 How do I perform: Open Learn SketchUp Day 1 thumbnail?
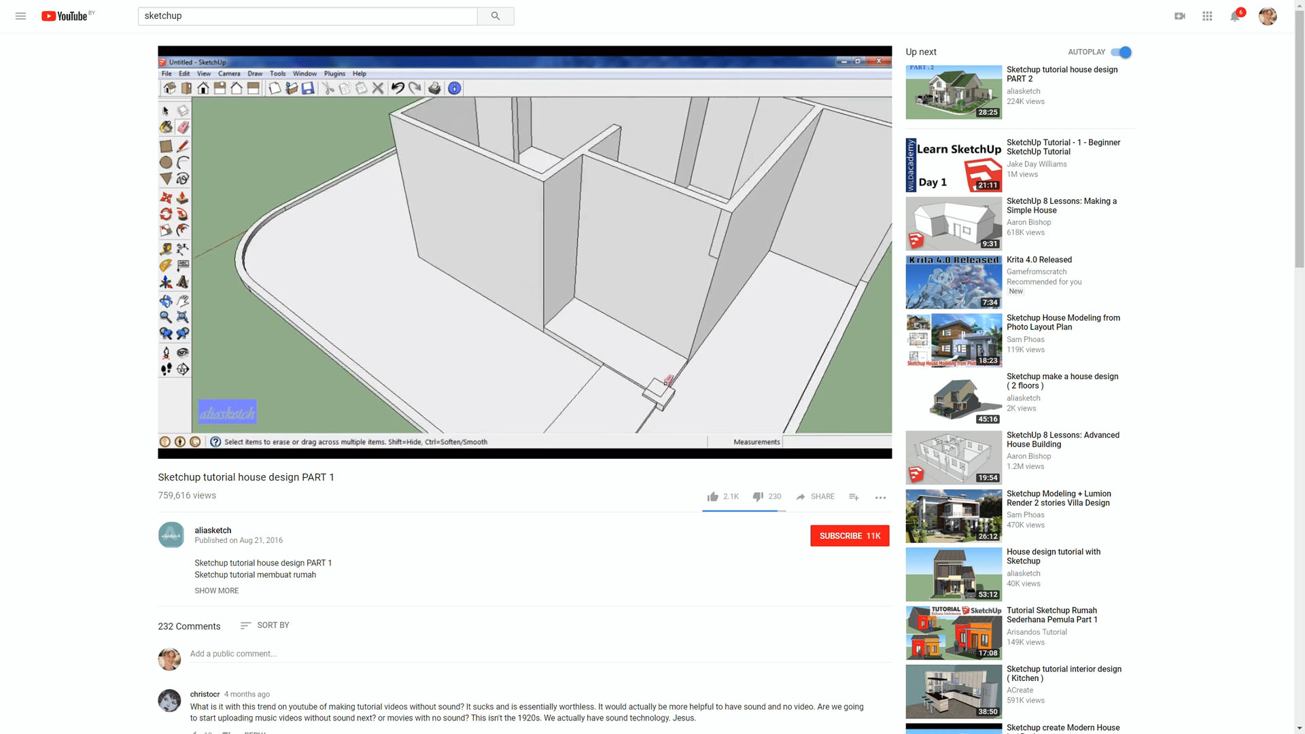(x=954, y=165)
